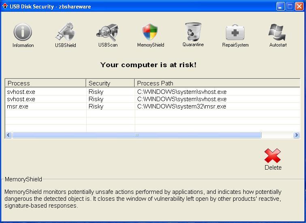The width and height of the screenshot is (306, 223).
Task: Open the Autostart manager
Action: click(x=278, y=35)
